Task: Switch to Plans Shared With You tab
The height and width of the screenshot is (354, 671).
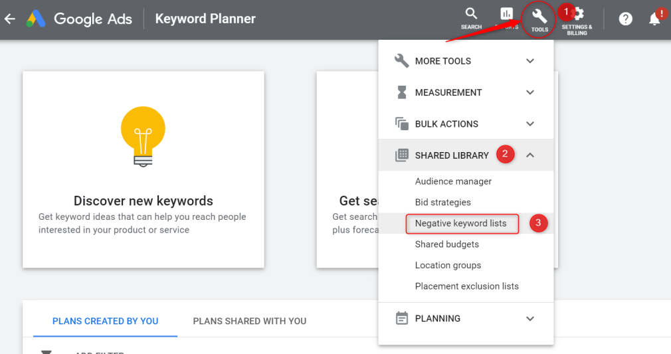Action: pyautogui.click(x=250, y=321)
